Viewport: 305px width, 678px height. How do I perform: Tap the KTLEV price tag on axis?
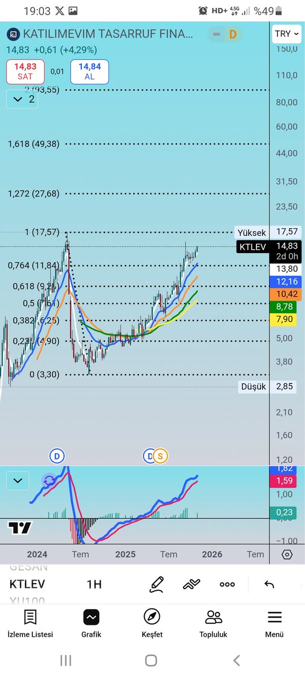tap(252, 246)
